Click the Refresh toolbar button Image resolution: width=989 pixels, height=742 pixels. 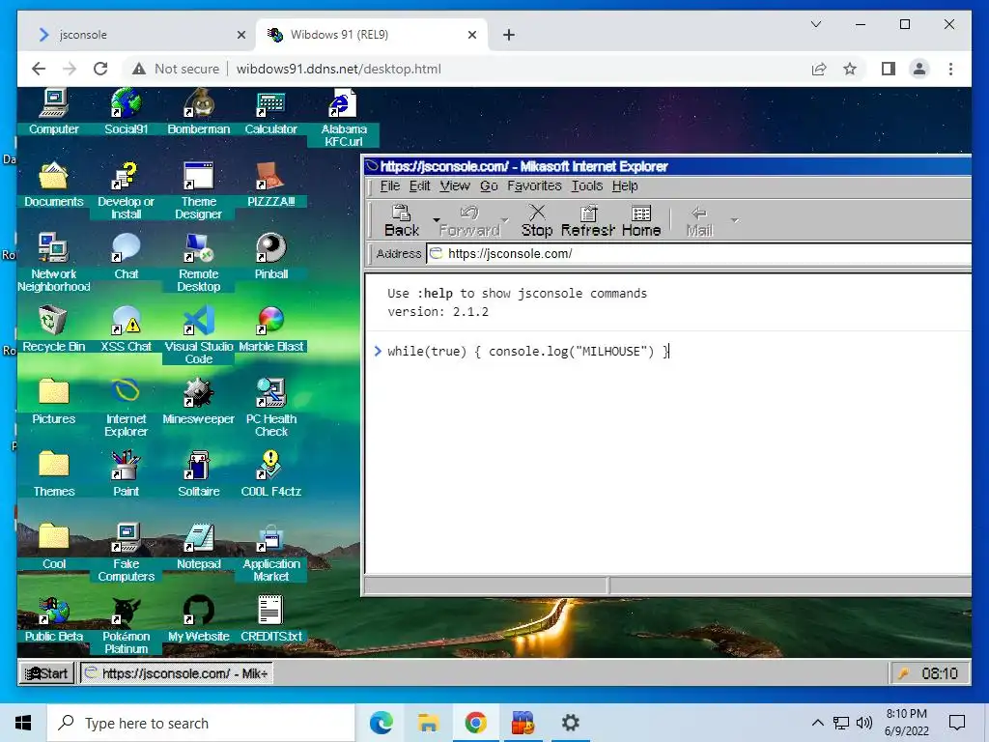point(588,221)
